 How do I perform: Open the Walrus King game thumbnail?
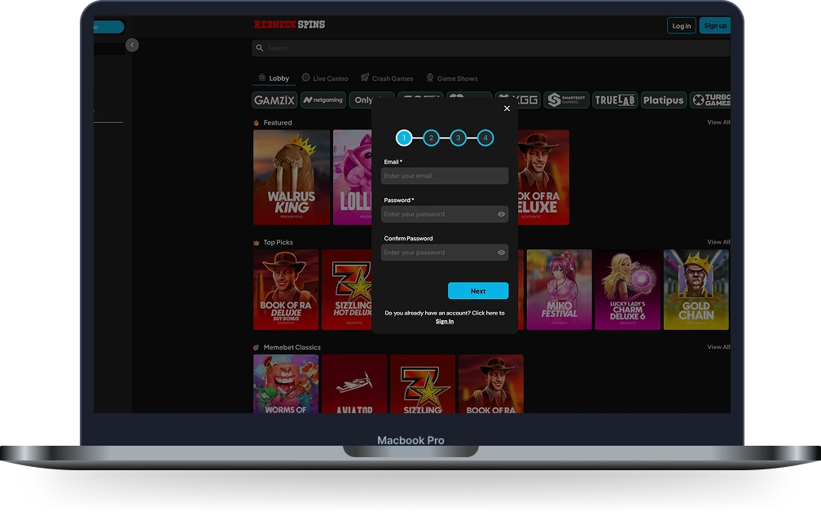click(292, 177)
